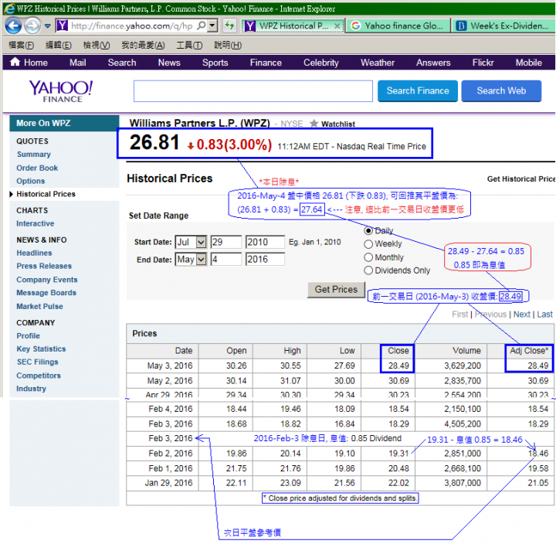Image resolution: width=556 pixels, height=544 pixels.
Task: Click the Home house icon in Yahoo bar
Action: pos(15,62)
